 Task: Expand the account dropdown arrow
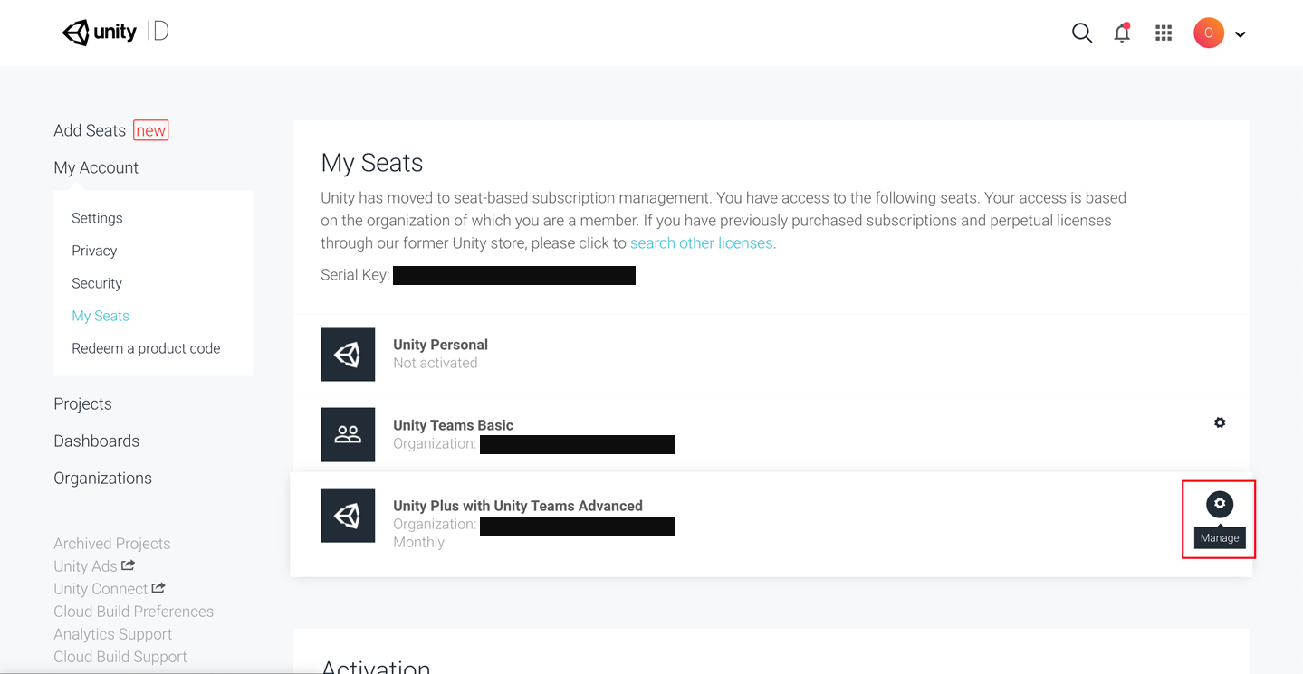(1241, 34)
